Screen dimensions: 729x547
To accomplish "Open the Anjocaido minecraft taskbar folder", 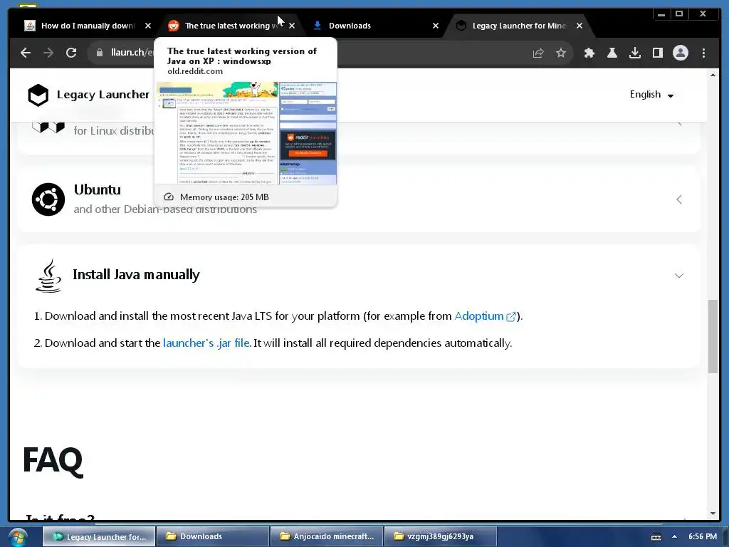I will click(x=327, y=537).
